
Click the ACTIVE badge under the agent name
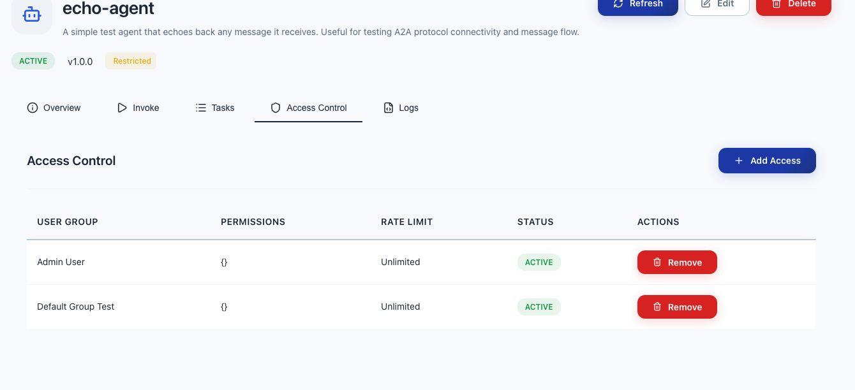[33, 61]
